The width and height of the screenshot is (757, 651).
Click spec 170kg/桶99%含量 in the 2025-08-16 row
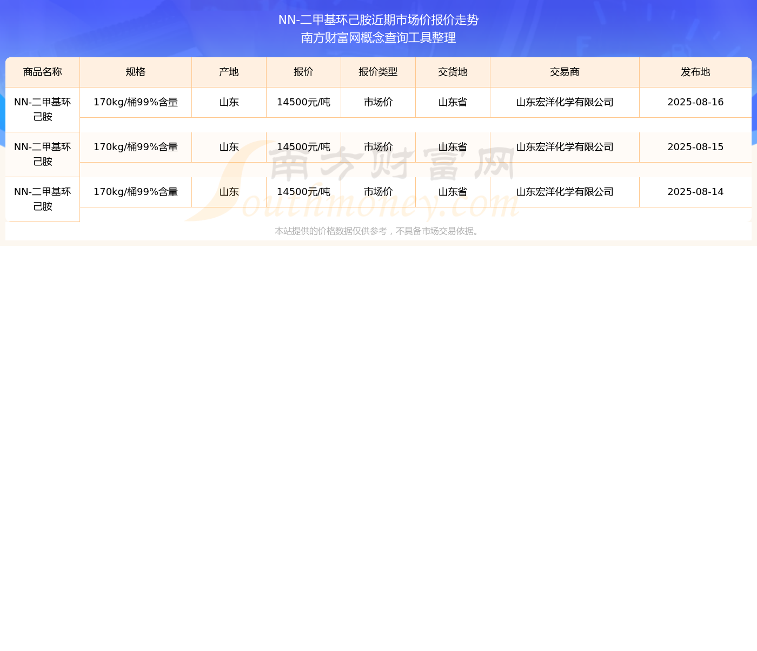point(136,102)
